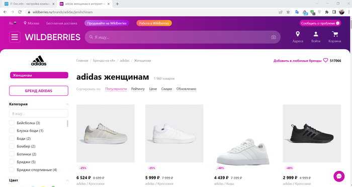
Task: Check the Бриджи category checkbox
Action: 12,162
